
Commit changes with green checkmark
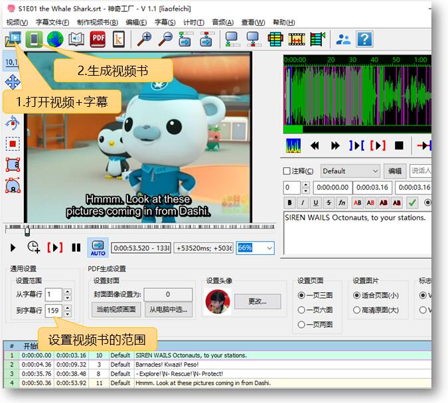(x=412, y=202)
